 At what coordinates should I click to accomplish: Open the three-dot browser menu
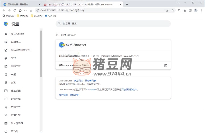click(201, 10)
